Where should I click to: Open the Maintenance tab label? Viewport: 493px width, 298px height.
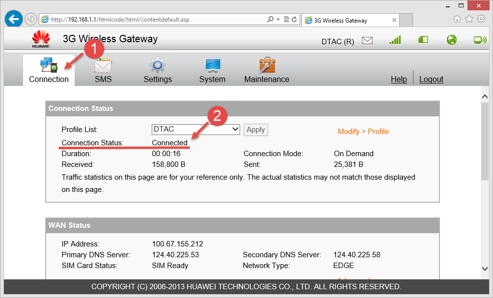[x=267, y=79]
